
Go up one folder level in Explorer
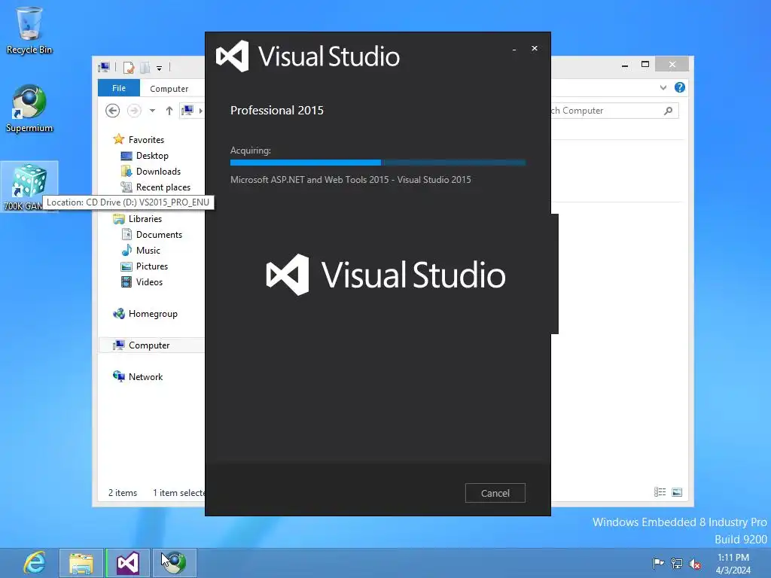(169, 111)
